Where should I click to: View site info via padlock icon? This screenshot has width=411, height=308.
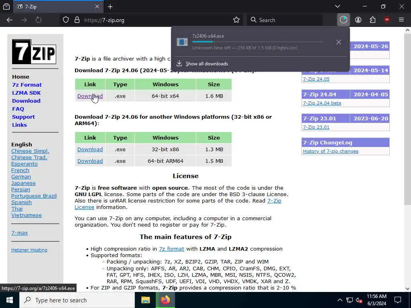77,20
